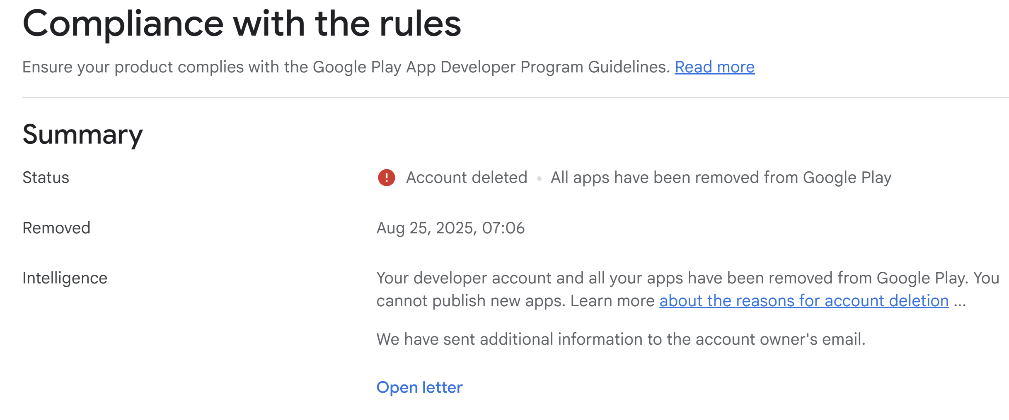Click the red account deleted warning icon
Image resolution: width=1009 pixels, height=420 pixels.
(x=386, y=178)
